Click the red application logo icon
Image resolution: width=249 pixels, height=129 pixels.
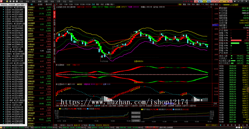(x=1, y=1)
